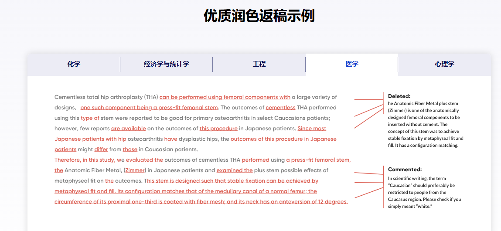Viewport: 501px width, 231px height.
Task: Click underlined 'Therefore, in this study, we'
Action: click(89, 160)
